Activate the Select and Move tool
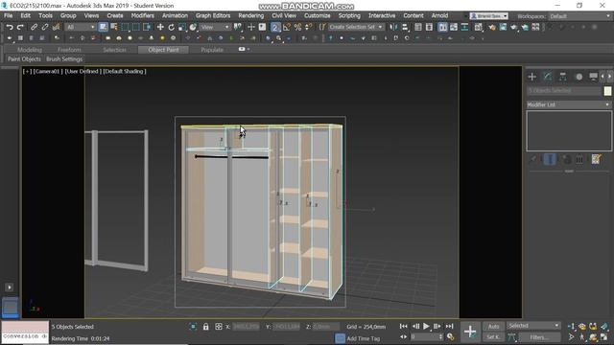Viewport: 614px width, 345px height. point(160,27)
